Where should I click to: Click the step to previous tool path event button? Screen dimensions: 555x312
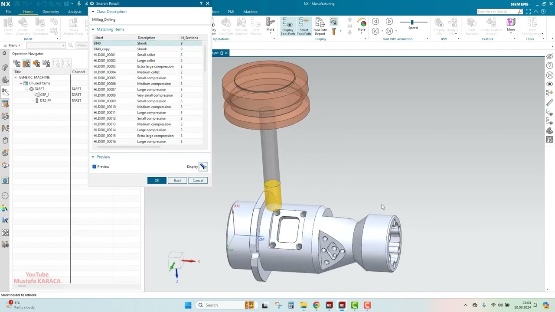click(375, 31)
